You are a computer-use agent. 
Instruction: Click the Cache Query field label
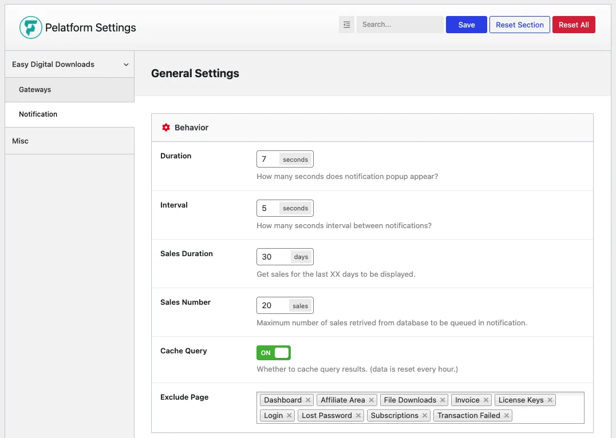183,351
